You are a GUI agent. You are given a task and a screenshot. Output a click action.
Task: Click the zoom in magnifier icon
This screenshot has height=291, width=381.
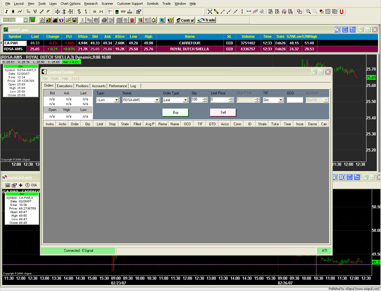(308, 12)
